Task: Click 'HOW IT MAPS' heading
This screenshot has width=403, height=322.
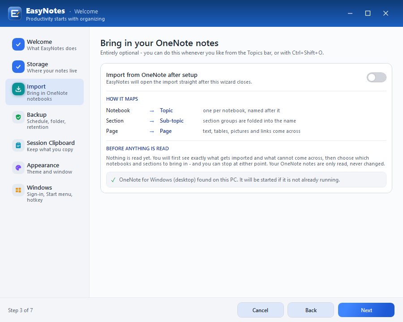Action: coord(122,99)
